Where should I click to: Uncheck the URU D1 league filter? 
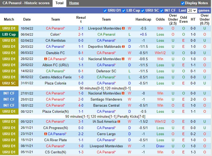point(105,11)
